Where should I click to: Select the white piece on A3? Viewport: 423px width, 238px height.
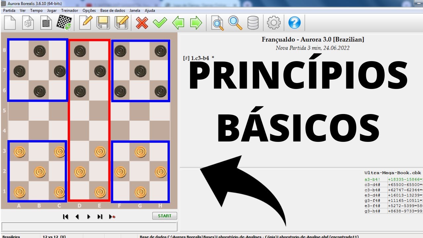tap(19, 152)
